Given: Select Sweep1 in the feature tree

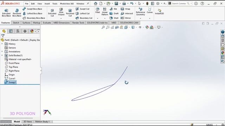Looking at the screenshot, I should (10, 82).
